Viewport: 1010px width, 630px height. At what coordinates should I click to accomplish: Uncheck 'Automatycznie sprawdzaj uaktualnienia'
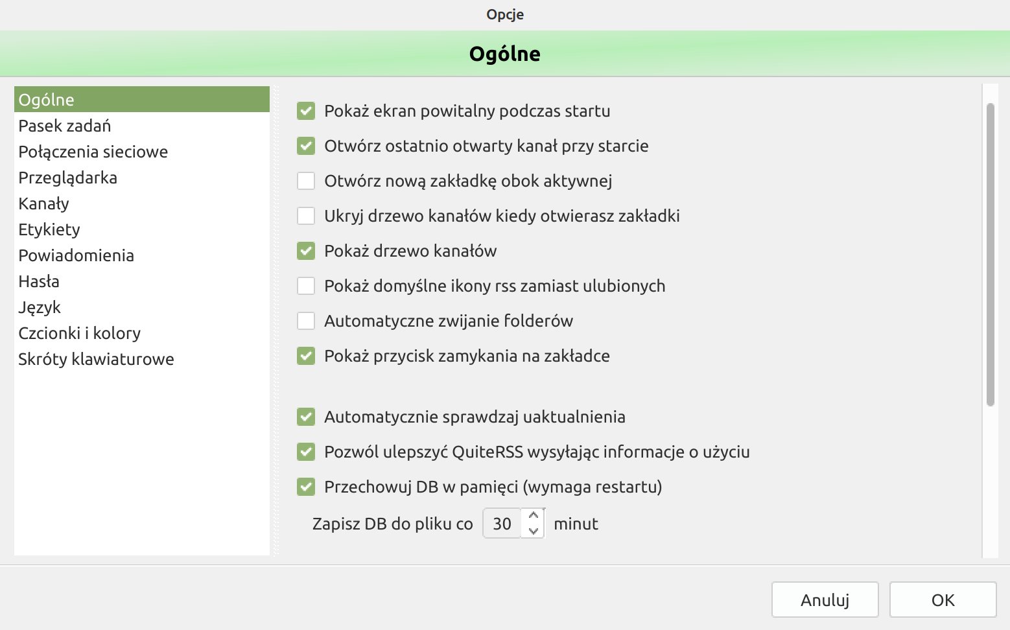[x=306, y=417]
